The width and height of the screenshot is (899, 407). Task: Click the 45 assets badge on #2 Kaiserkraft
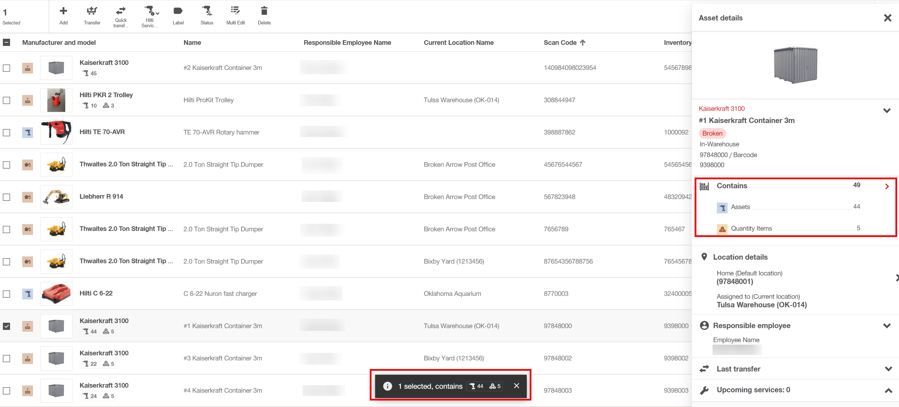90,73
